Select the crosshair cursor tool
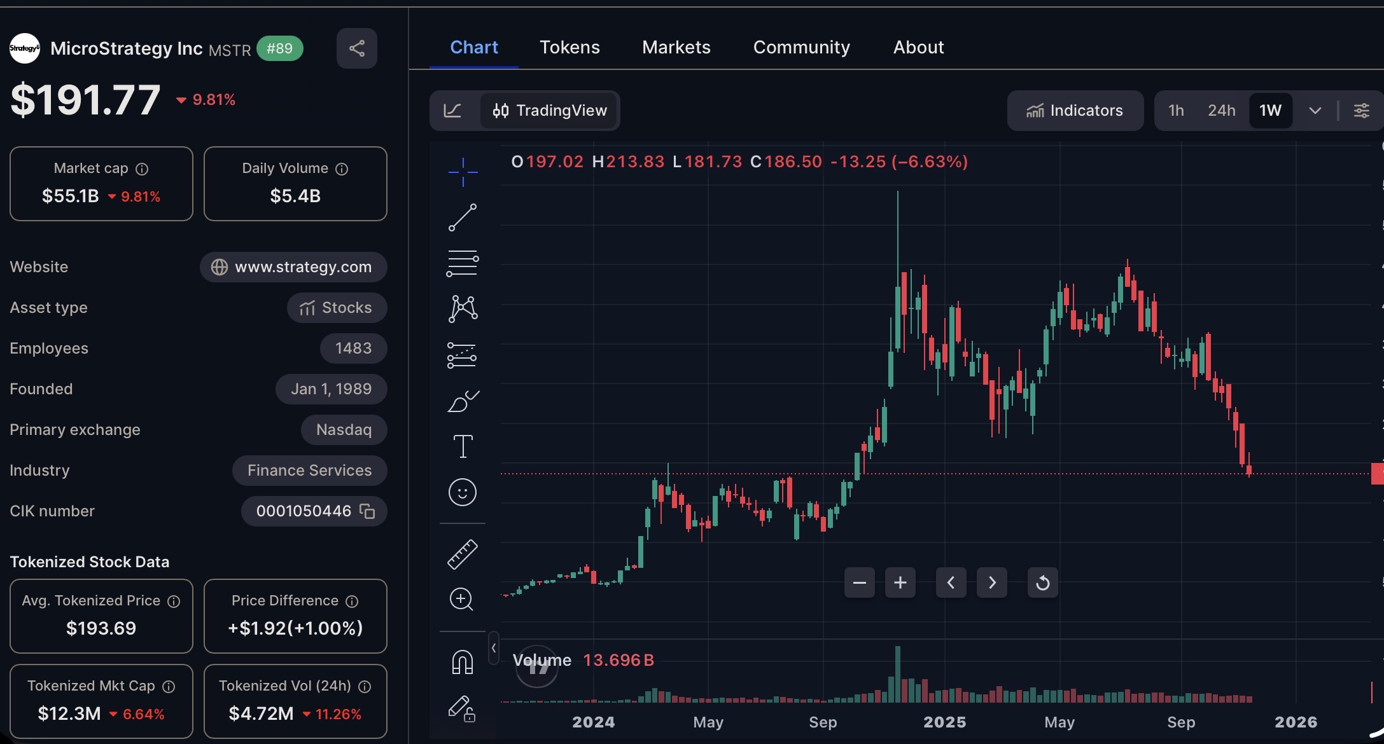 pyautogui.click(x=463, y=172)
